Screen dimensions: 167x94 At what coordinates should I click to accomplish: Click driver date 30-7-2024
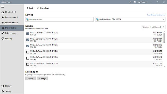coord(158,41)
